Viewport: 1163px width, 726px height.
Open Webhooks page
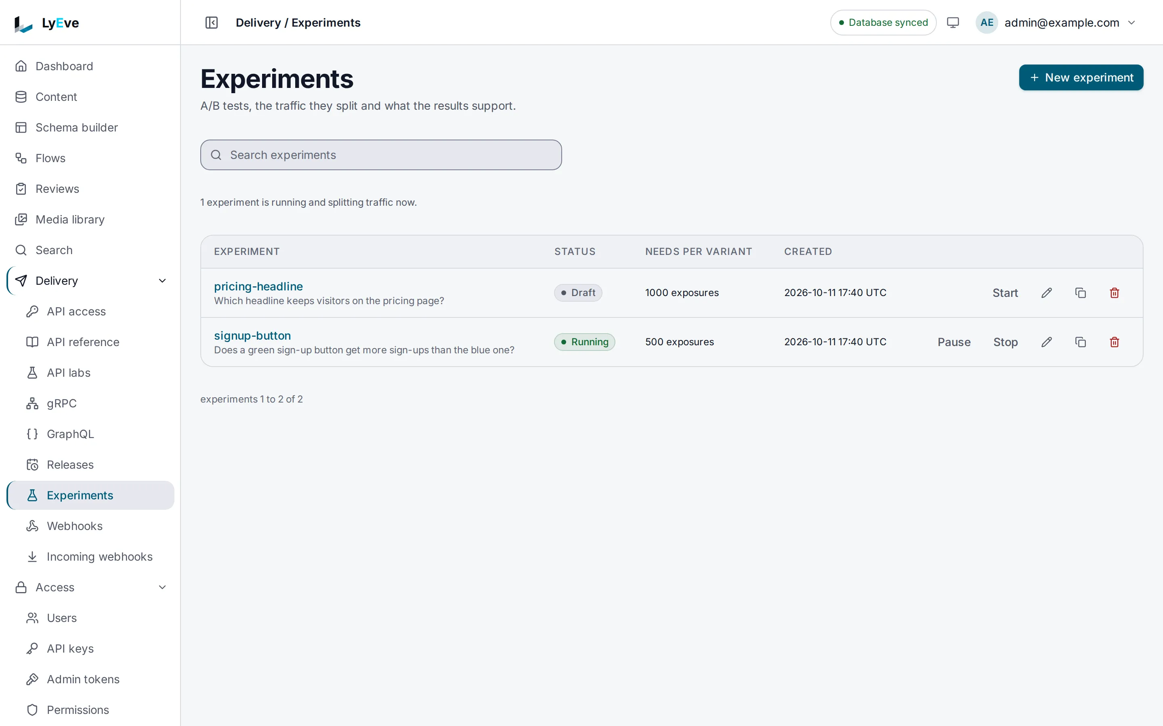coord(90,526)
